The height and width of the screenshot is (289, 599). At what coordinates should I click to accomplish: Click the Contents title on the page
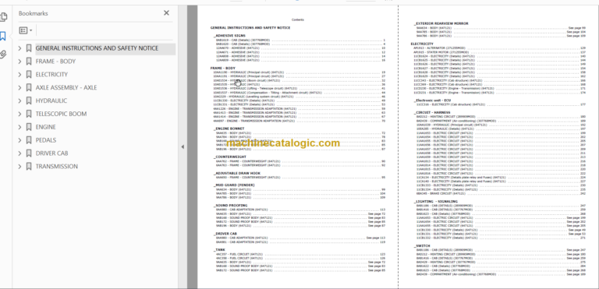tap(298, 19)
